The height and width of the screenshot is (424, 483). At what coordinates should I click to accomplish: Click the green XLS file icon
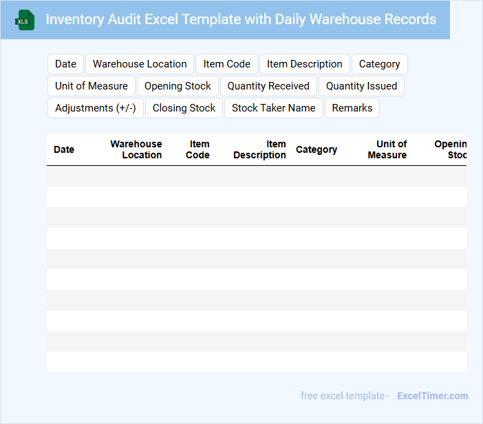24,20
